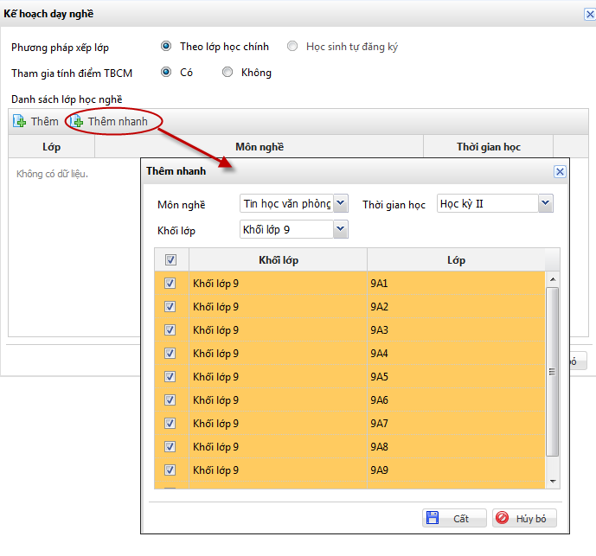
Task: Uncheck the checkbox for class 9A5
Action: pos(170,376)
